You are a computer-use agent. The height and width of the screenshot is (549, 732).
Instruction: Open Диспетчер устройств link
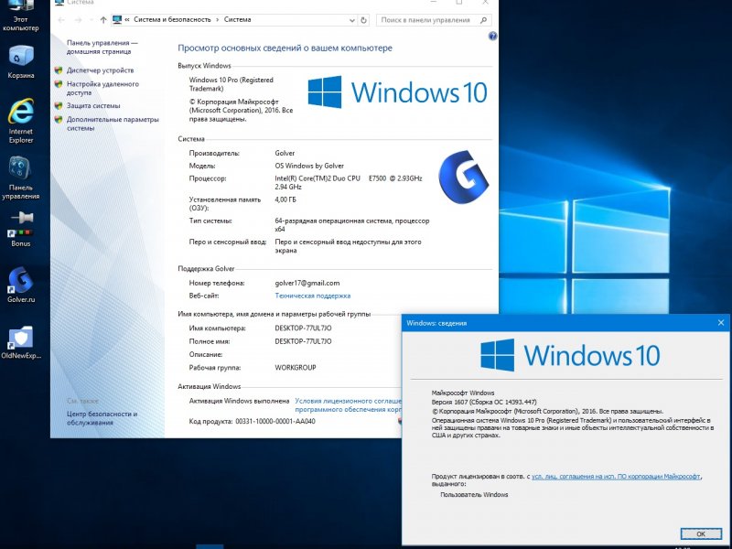point(100,70)
